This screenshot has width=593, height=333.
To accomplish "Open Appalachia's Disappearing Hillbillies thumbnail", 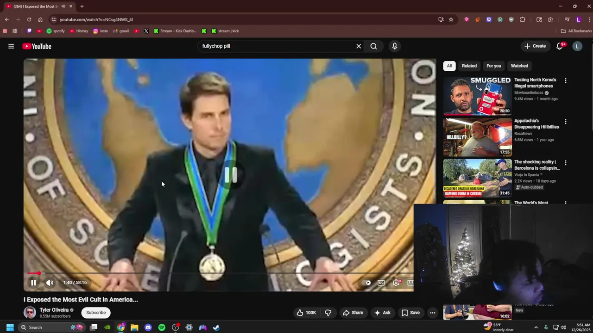I will click(477, 137).
